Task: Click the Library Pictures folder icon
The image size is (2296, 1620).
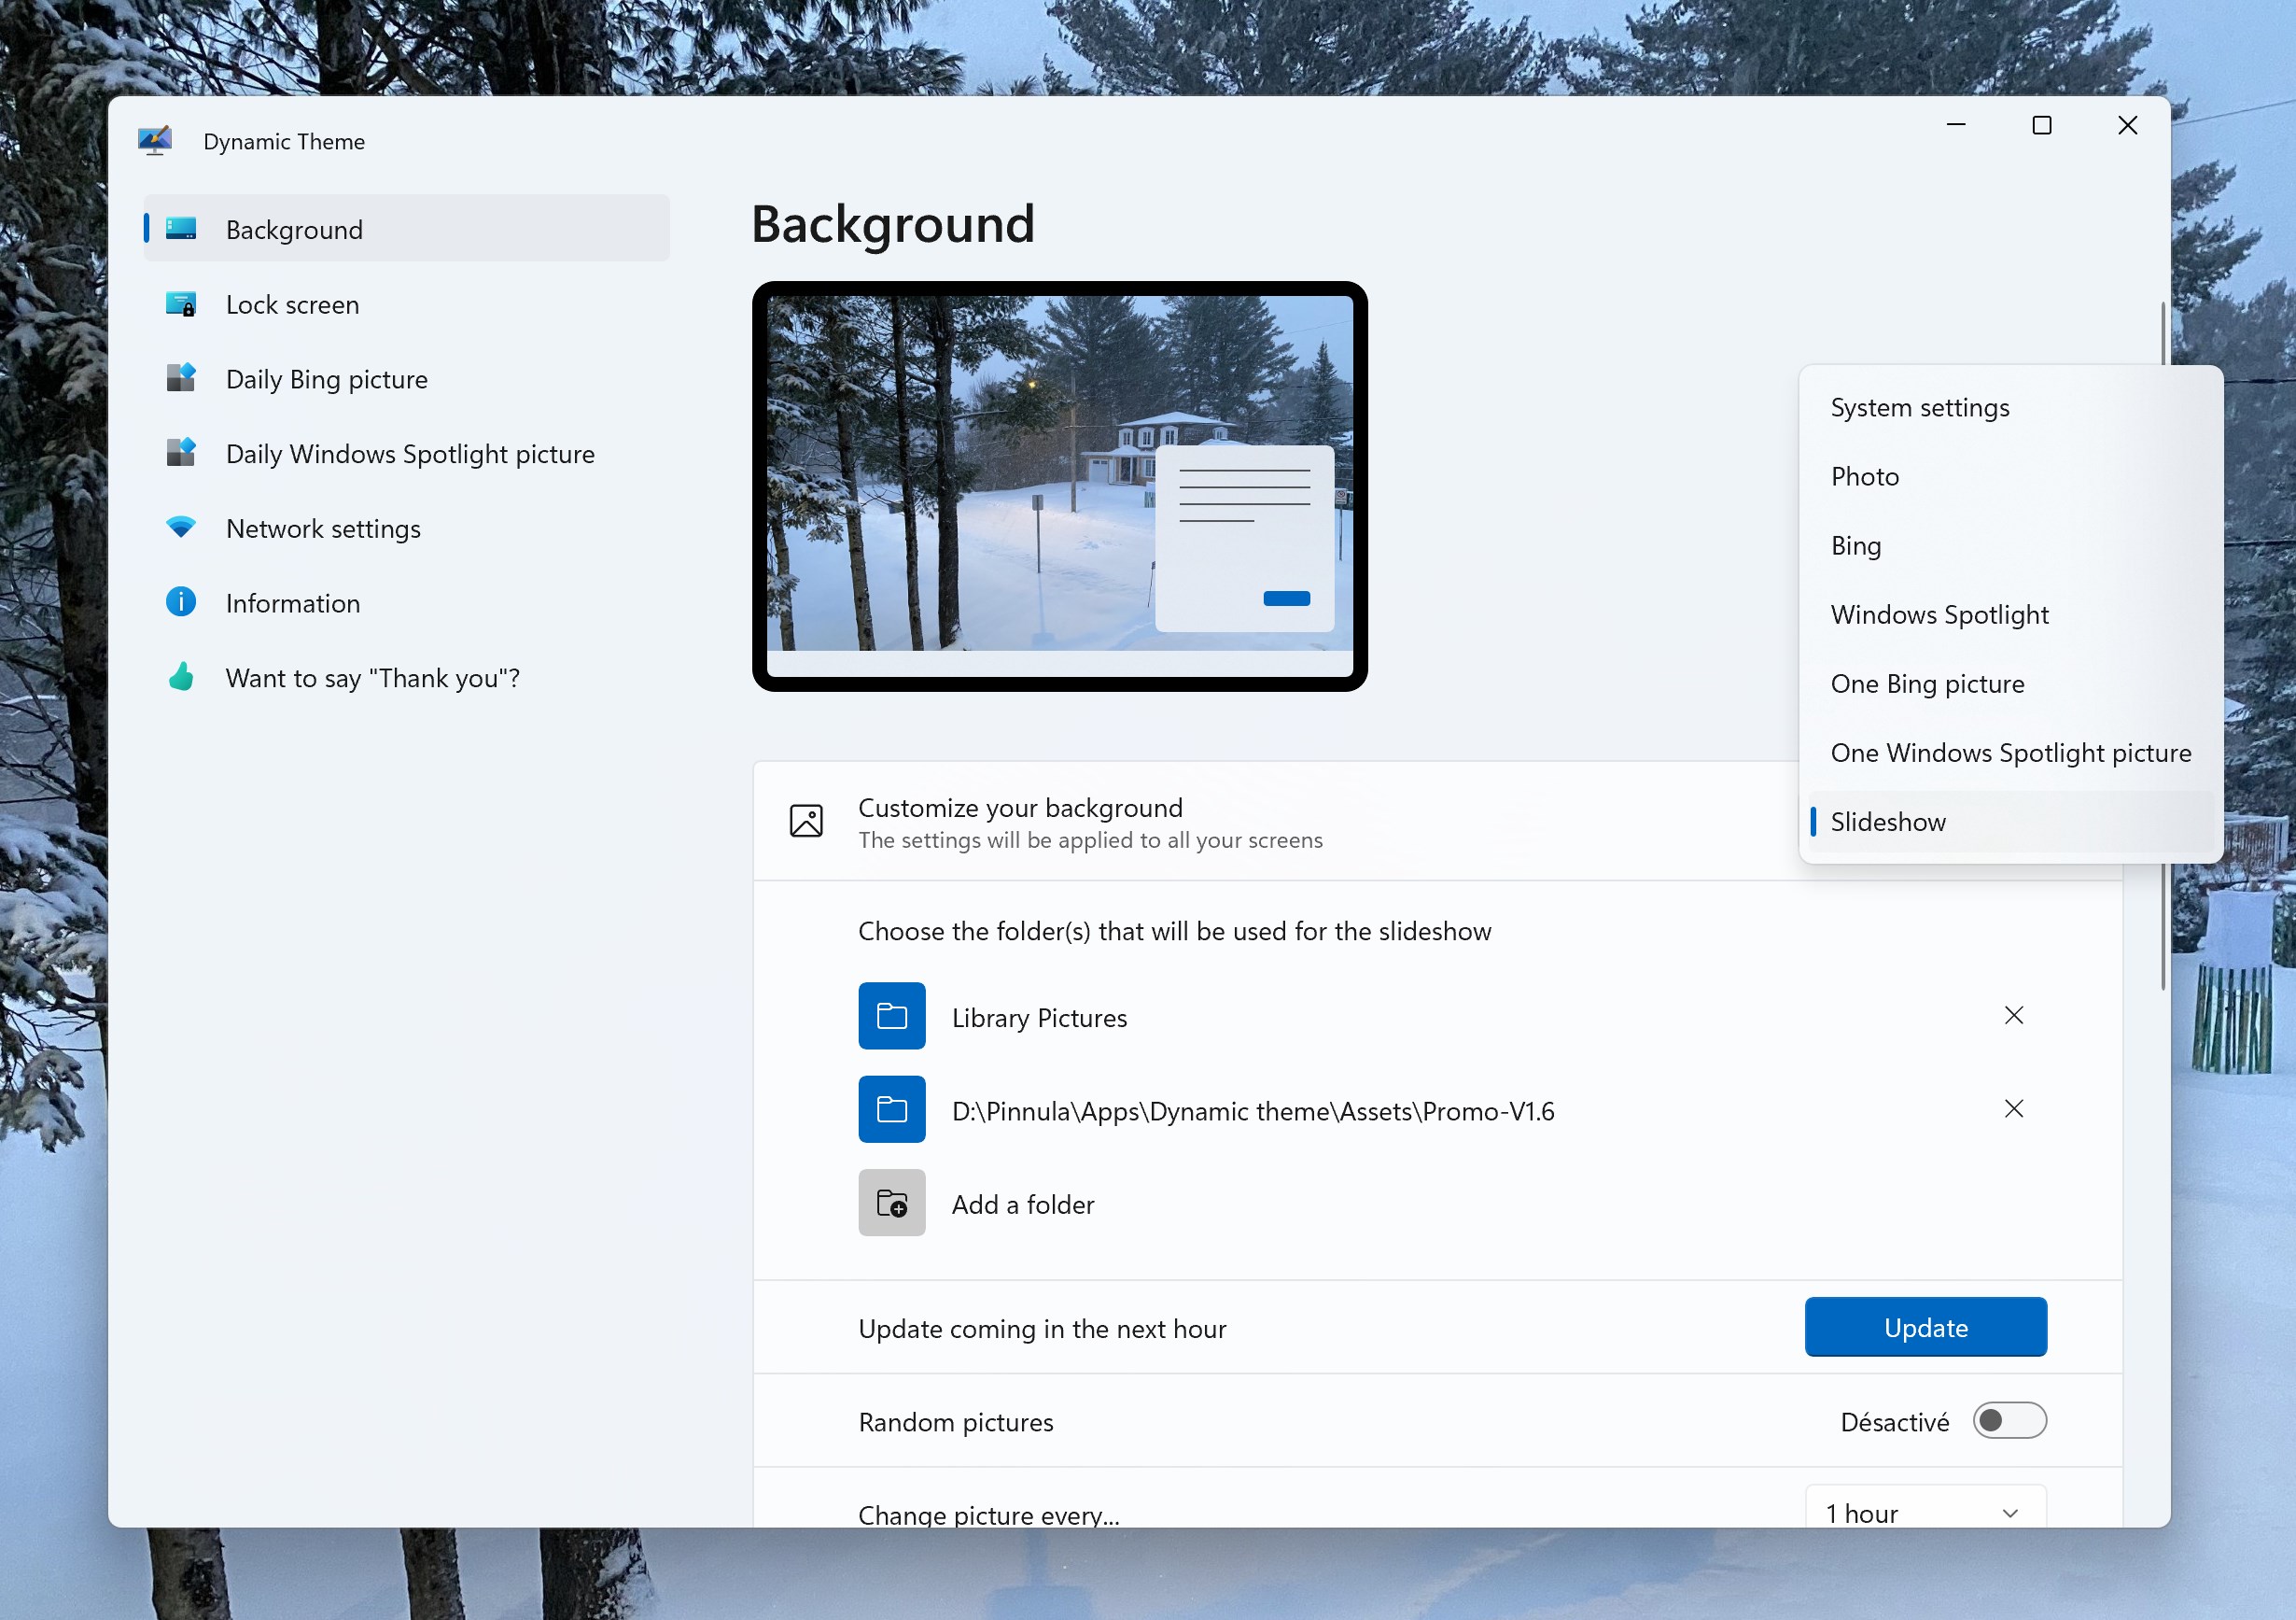Action: click(891, 1016)
